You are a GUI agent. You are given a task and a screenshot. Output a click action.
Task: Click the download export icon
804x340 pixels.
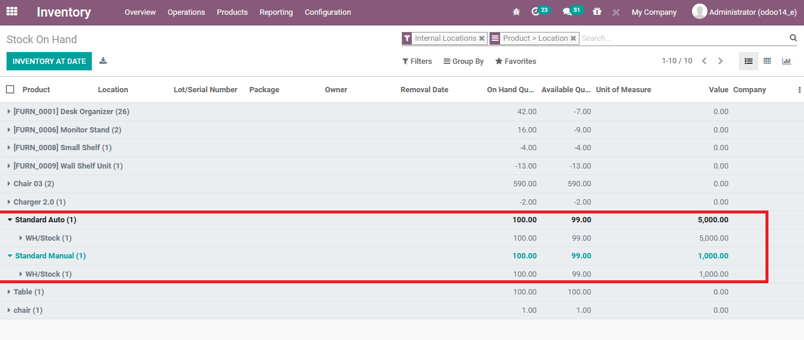(x=103, y=61)
